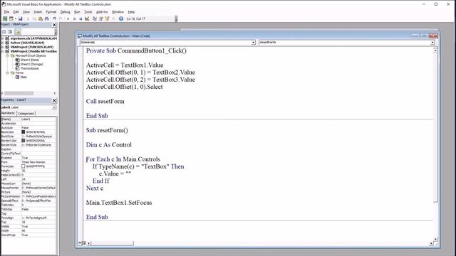Screen dimensions: 456x256
Task: Expand VBAProject (FUNCRES.XLAM) node
Action: click(3, 47)
